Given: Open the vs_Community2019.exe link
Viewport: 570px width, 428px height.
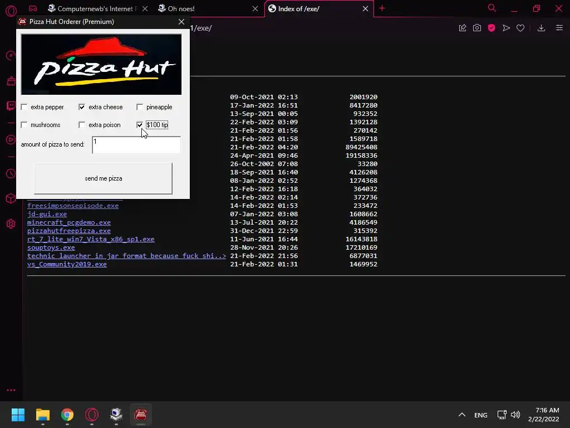Looking at the screenshot, I should pos(67,264).
